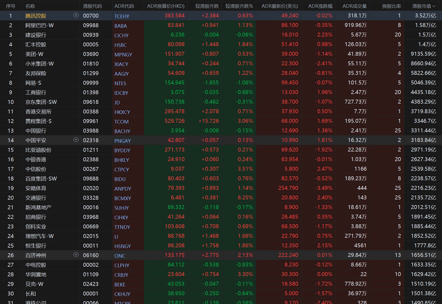
Task: Select the 中国银行 row name
Action: (36, 131)
